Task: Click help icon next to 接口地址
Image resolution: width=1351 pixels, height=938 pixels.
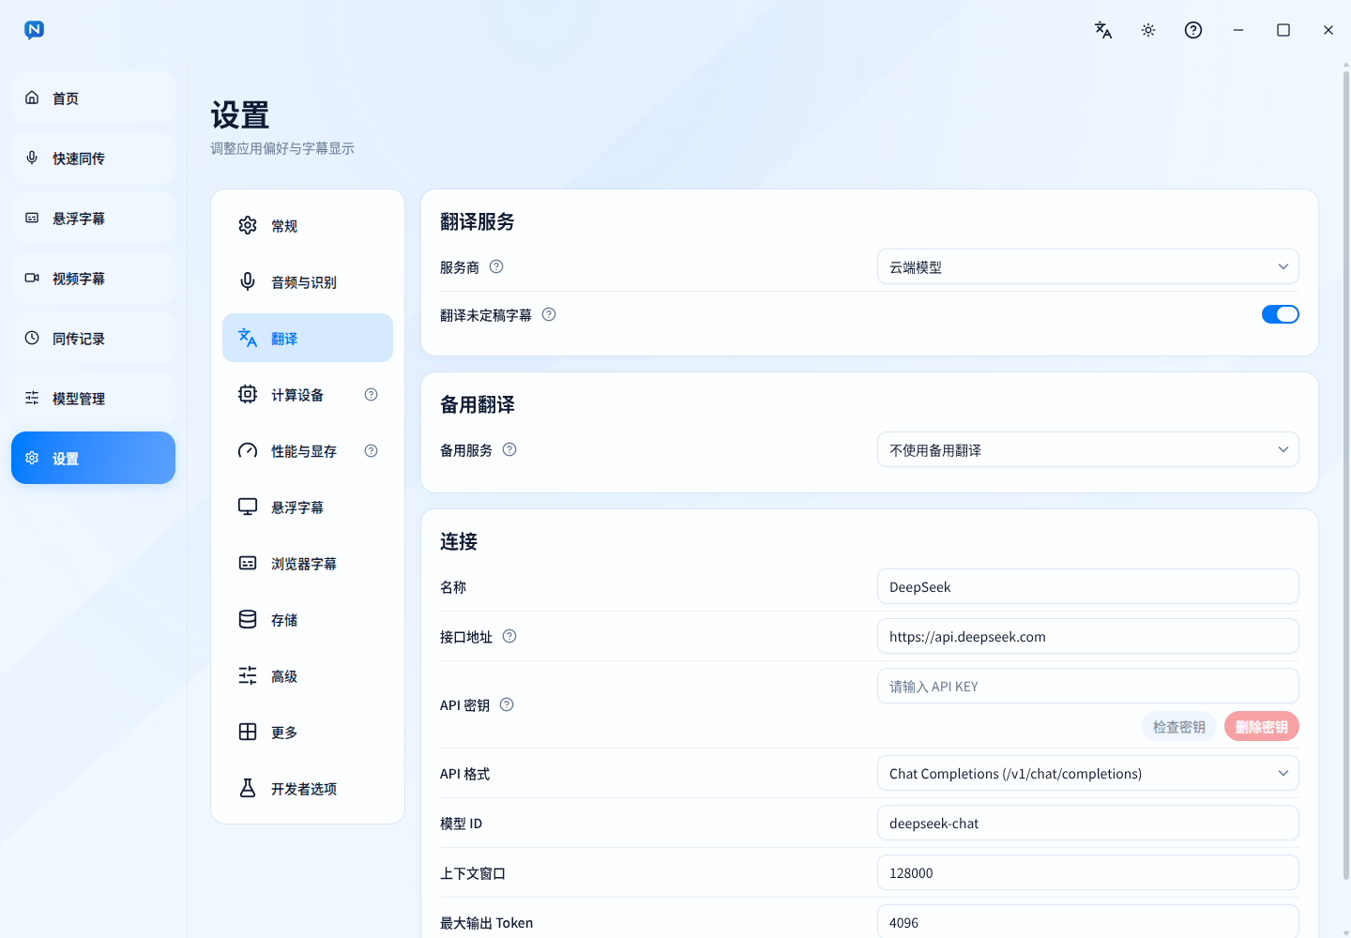Action: pyautogui.click(x=509, y=636)
